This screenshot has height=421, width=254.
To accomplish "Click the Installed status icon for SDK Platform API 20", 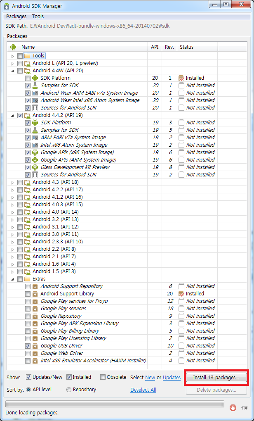I will click(182, 78).
